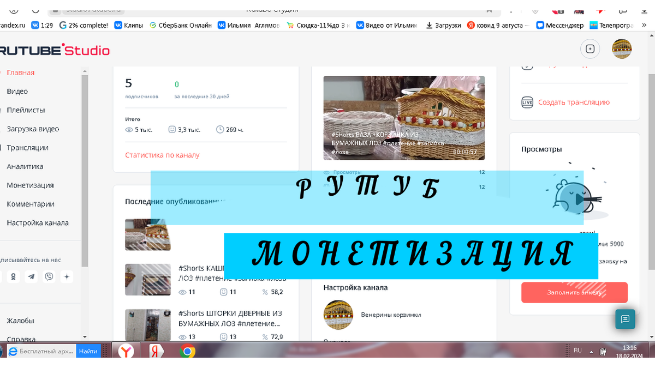This screenshot has height=368, width=655.
Task: Click the Венерины корзинки channel avatar
Action: pos(338,315)
